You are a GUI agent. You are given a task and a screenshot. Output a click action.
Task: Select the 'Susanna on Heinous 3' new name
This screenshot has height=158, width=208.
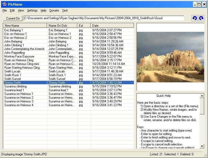19,101
